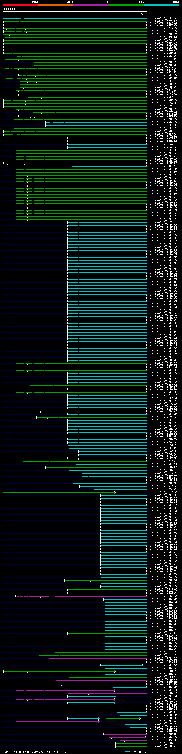Image resolution: width=182 pixels, height=754 pixels.
Task: Select label UniRef100_A3ADN5
Action: pyautogui.click(x=163, y=483)
